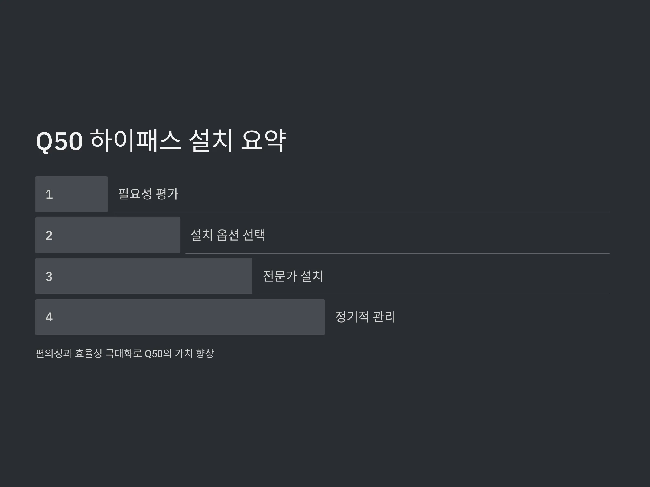Click the word 요약 in the title

(263, 141)
